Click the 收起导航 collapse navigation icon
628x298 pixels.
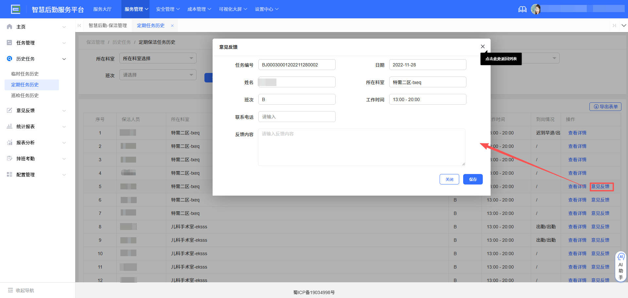pos(11,290)
